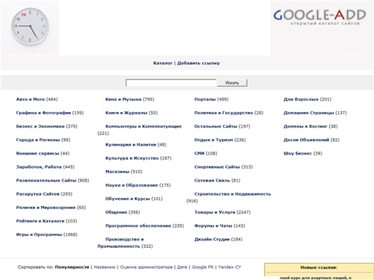Open Графика и Фотографии category

43,113
